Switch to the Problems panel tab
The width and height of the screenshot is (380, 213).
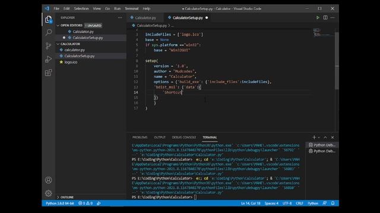click(140, 137)
